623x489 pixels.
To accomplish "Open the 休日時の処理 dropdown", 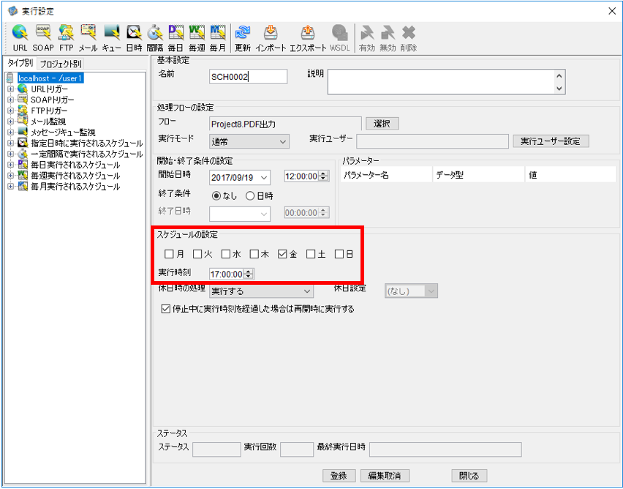I will point(261,291).
